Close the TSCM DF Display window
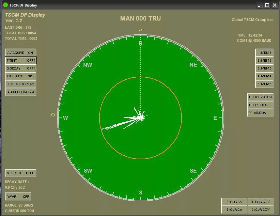This screenshot has height=216, width=280. click(275, 5)
